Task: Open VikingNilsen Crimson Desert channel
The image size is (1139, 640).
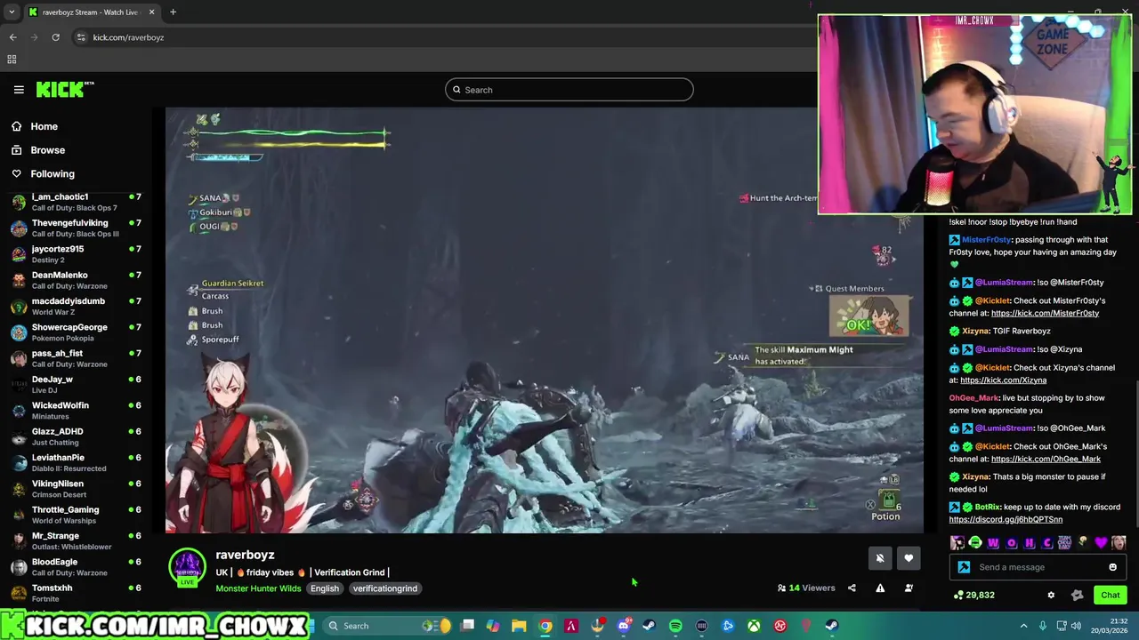Action: tap(77, 489)
